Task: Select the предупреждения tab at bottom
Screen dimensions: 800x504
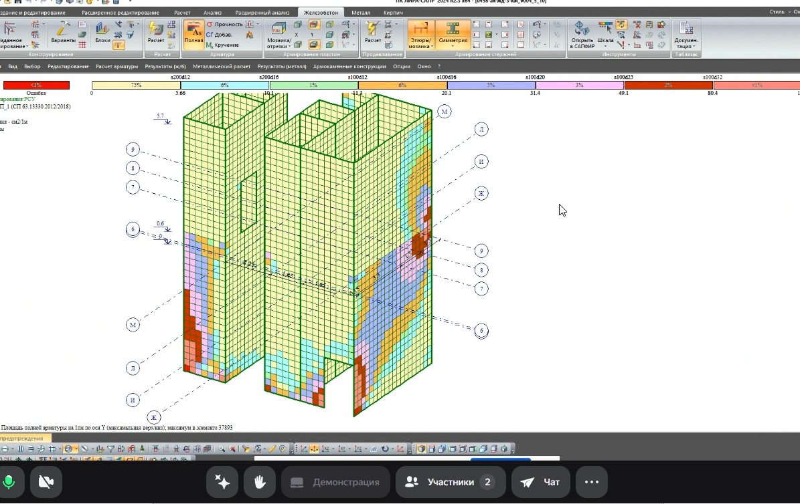Action: pos(21,438)
